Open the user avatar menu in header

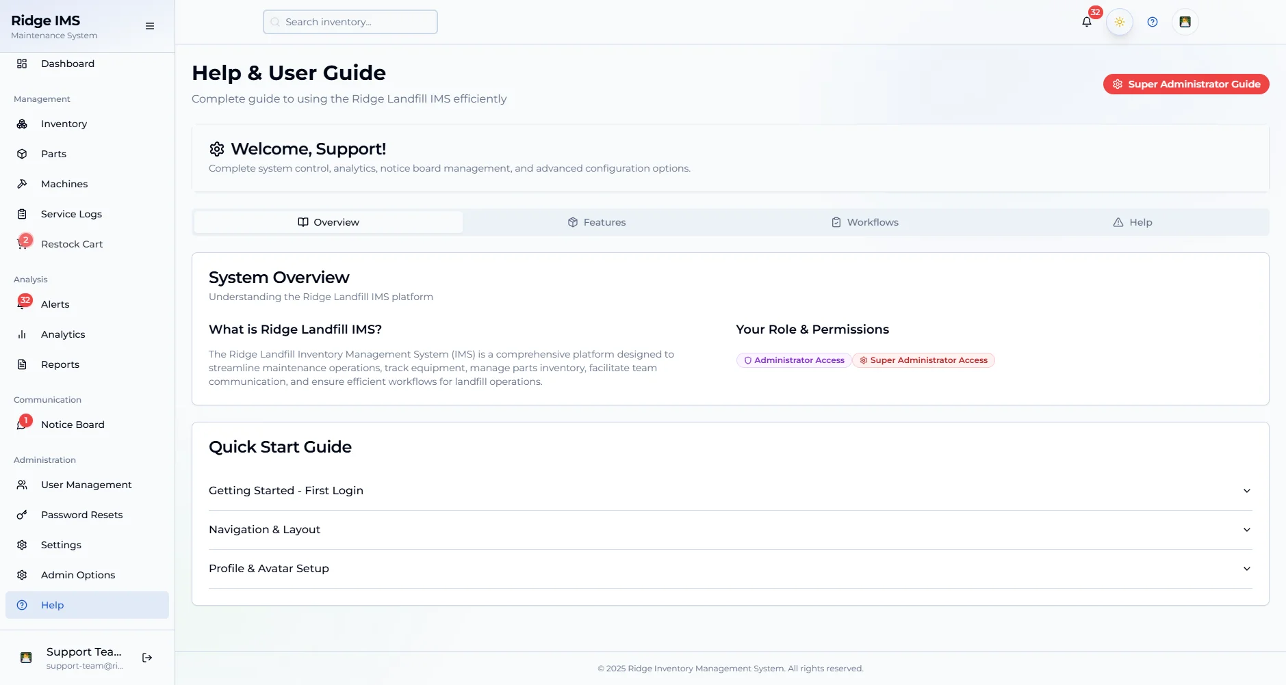(1185, 22)
